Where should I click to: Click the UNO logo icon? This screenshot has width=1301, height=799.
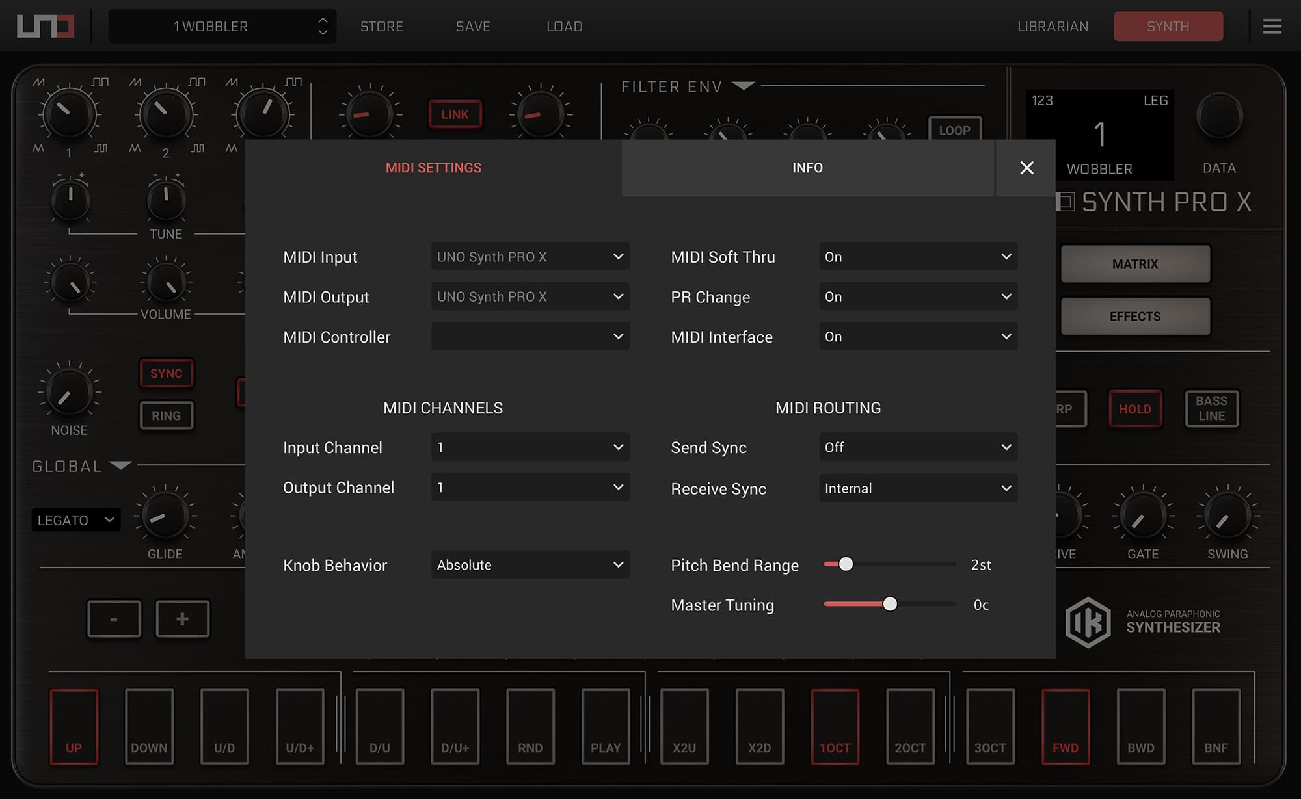pos(45,26)
